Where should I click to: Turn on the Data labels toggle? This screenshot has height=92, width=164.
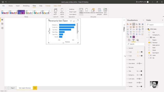pos(140,63)
